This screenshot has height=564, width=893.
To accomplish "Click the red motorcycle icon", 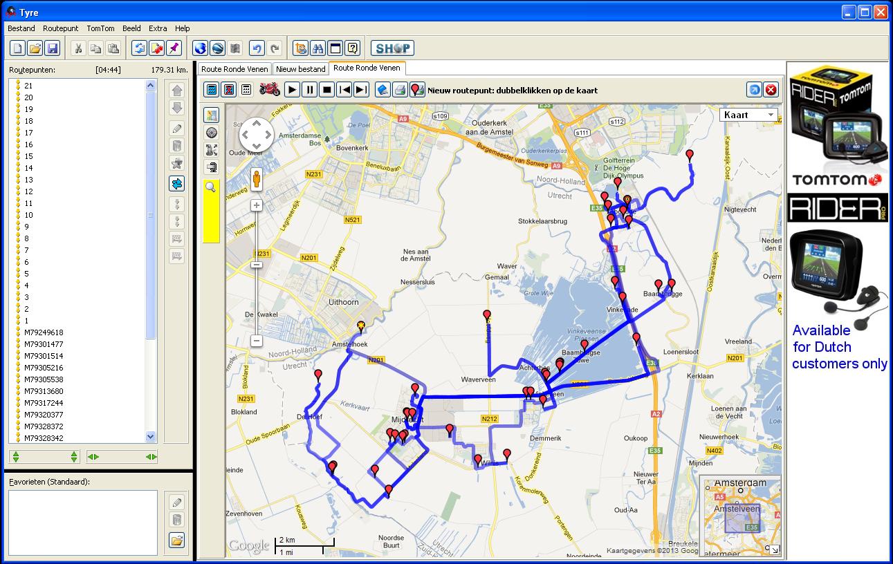I will tap(269, 89).
